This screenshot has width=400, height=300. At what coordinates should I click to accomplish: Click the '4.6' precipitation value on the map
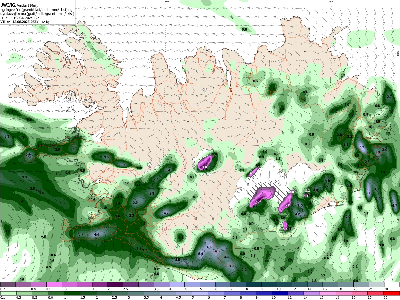coord(217,251)
